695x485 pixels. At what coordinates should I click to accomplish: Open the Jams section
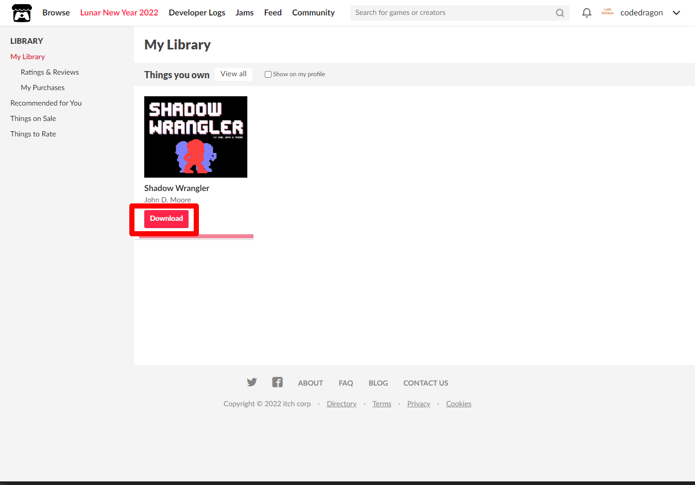[x=244, y=12]
